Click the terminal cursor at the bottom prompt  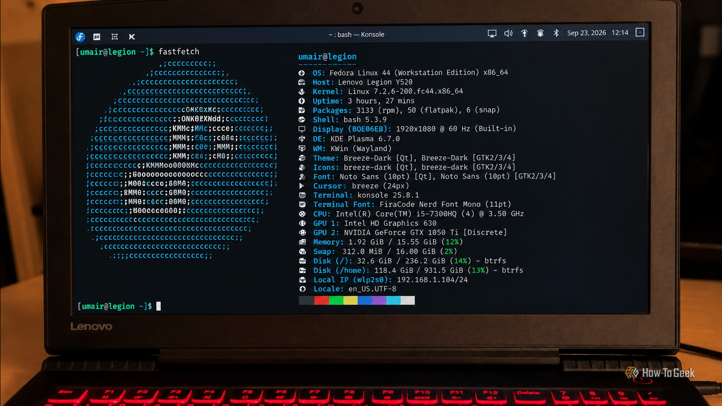coord(158,306)
